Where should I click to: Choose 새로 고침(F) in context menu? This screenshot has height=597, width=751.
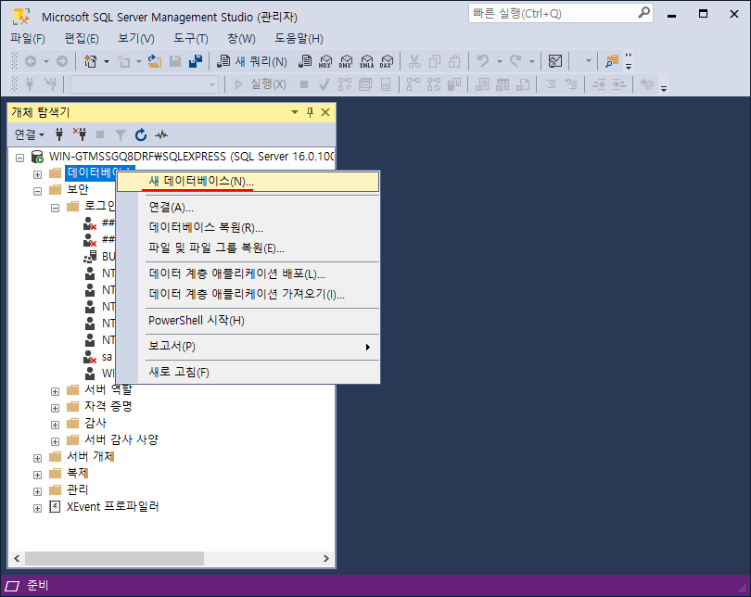(x=248, y=372)
